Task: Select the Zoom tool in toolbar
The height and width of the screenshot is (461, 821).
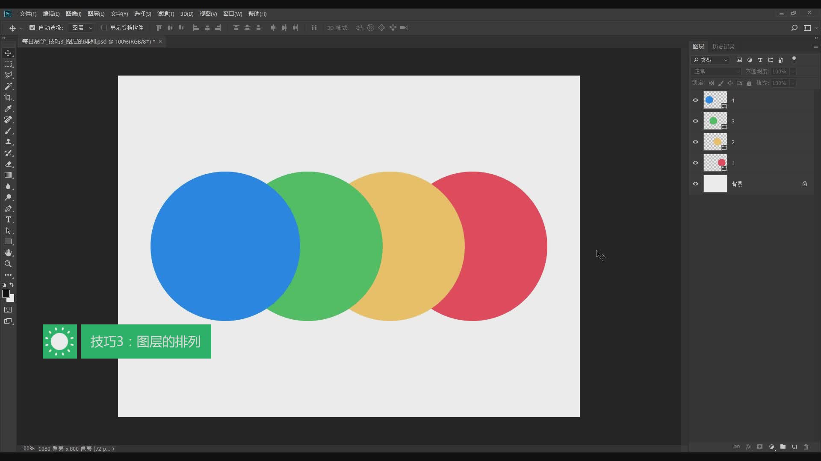Action: pyautogui.click(x=8, y=264)
